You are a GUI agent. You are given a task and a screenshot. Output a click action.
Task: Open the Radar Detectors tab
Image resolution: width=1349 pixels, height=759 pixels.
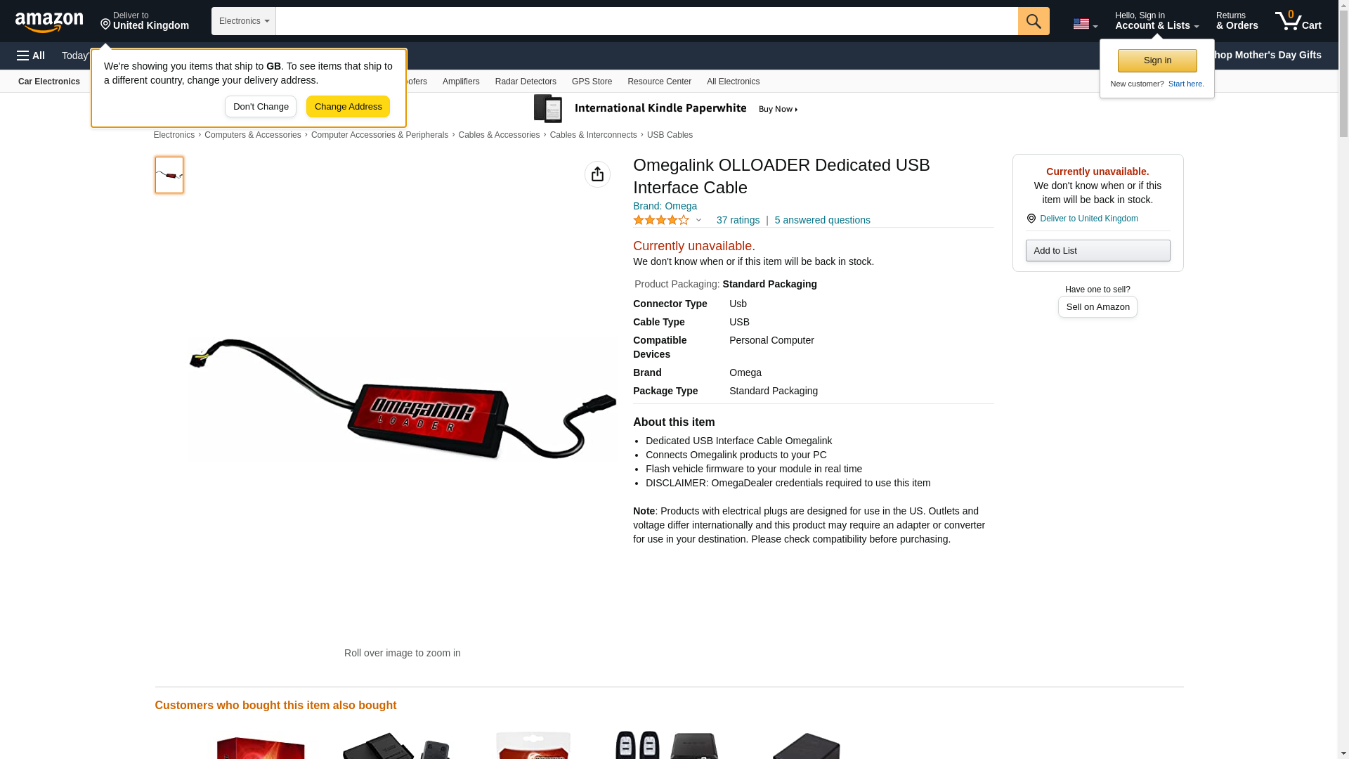(526, 82)
